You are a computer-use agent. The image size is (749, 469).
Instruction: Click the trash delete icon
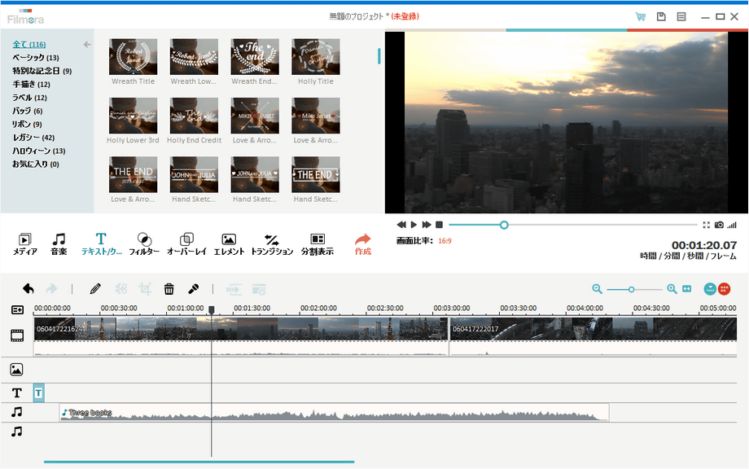[169, 289]
